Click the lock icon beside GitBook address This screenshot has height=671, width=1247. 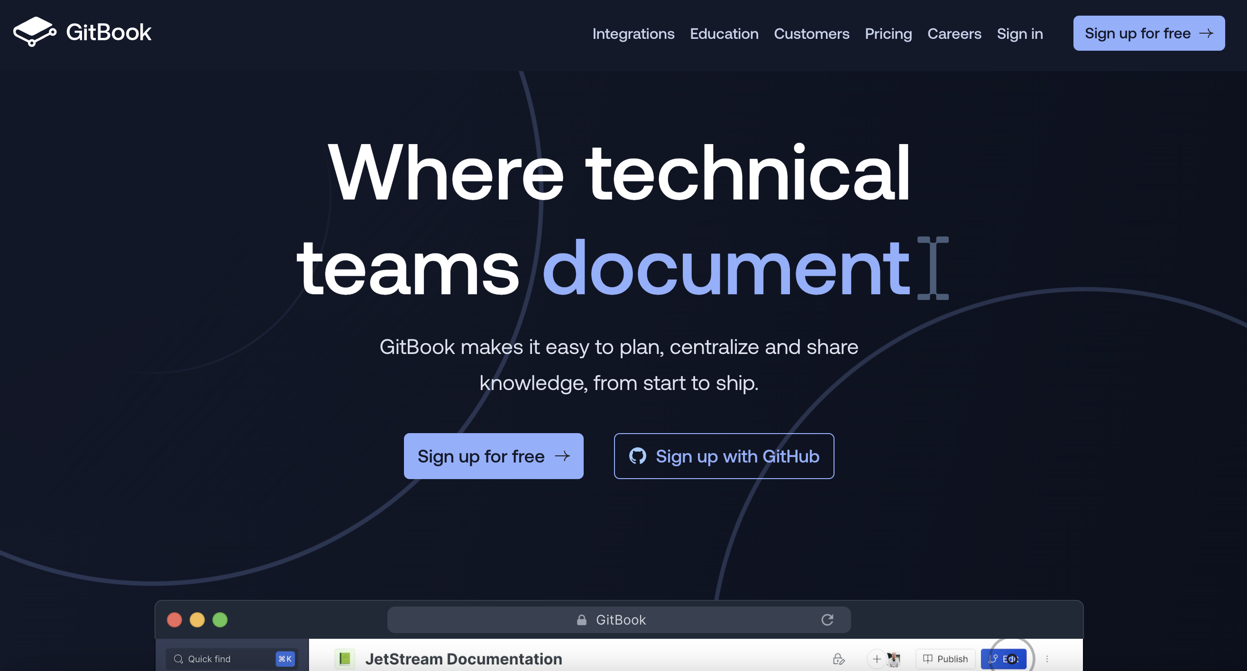point(581,620)
